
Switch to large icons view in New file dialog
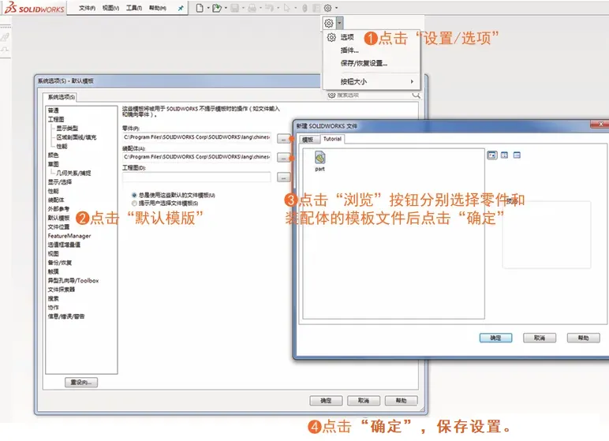(x=492, y=155)
